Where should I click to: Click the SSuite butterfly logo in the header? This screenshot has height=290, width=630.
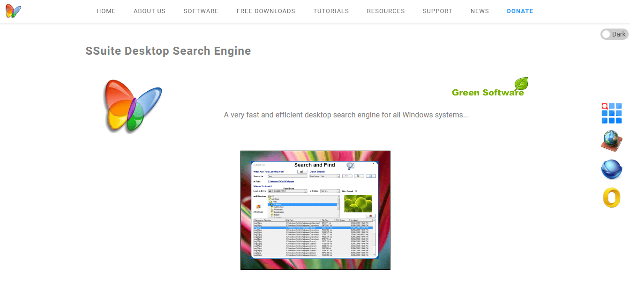click(x=13, y=11)
